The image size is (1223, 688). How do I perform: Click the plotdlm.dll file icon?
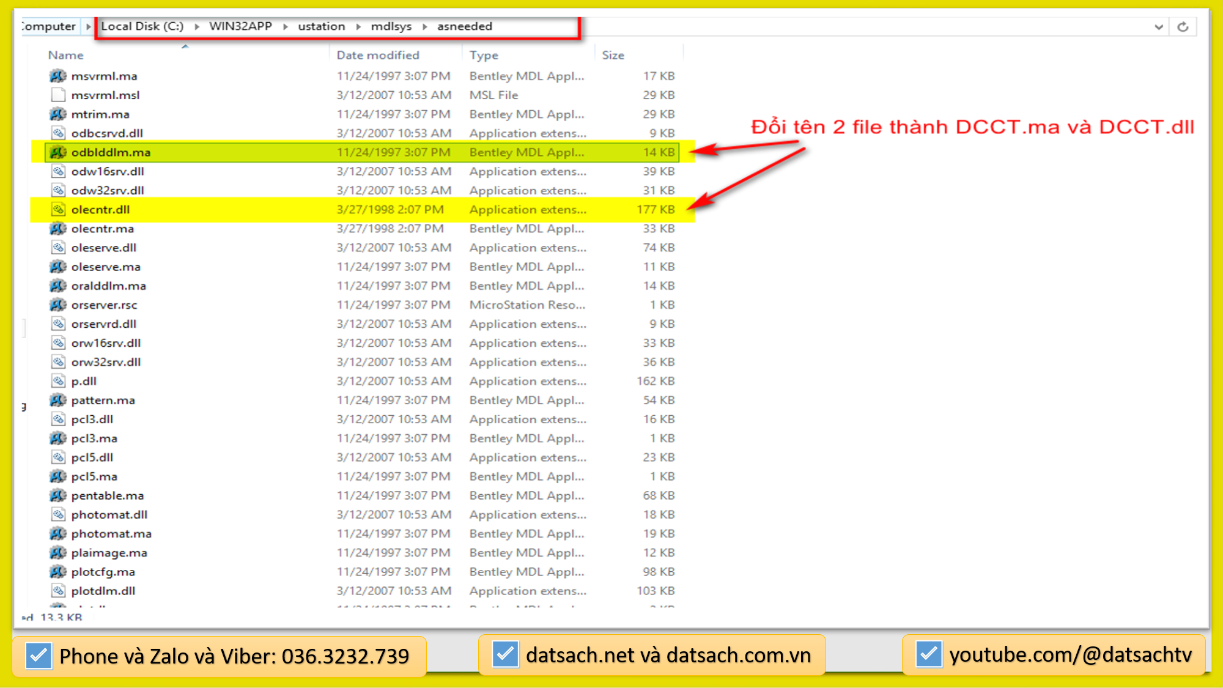pos(58,591)
